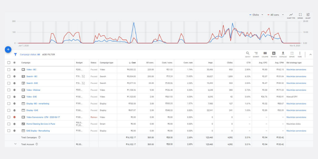
Task: Download the campaign table data
Action: tap(283, 54)
